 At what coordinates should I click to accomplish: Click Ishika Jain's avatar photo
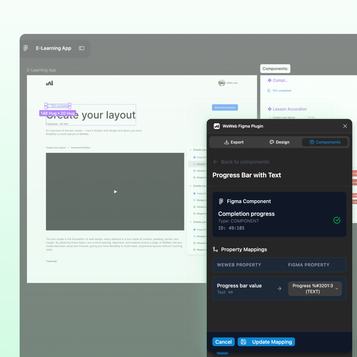pos(222,83)
